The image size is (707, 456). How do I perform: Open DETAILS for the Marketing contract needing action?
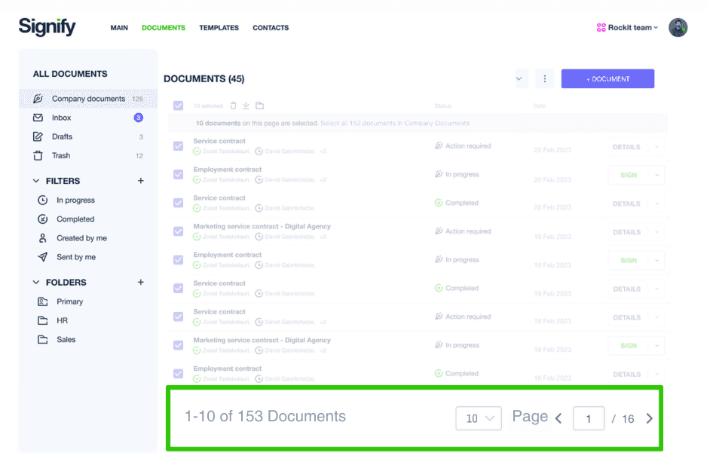click(x=627, y=232)
